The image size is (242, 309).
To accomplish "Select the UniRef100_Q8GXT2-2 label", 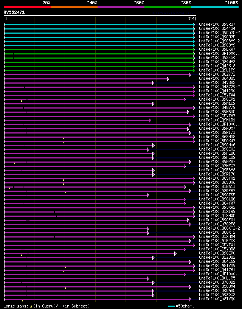I will [219, 228].
